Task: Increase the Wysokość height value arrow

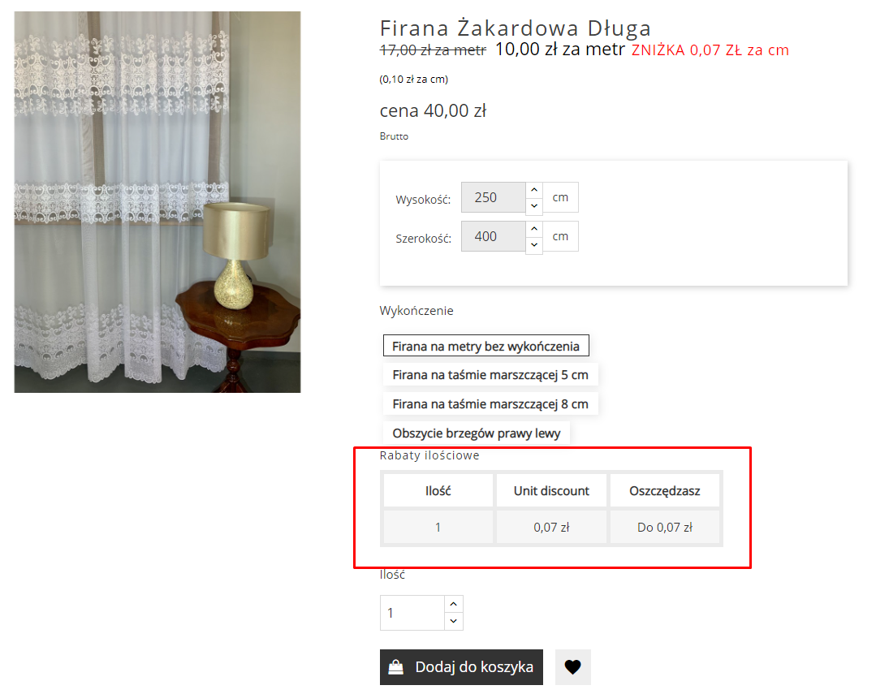Action: pos(534,190)
